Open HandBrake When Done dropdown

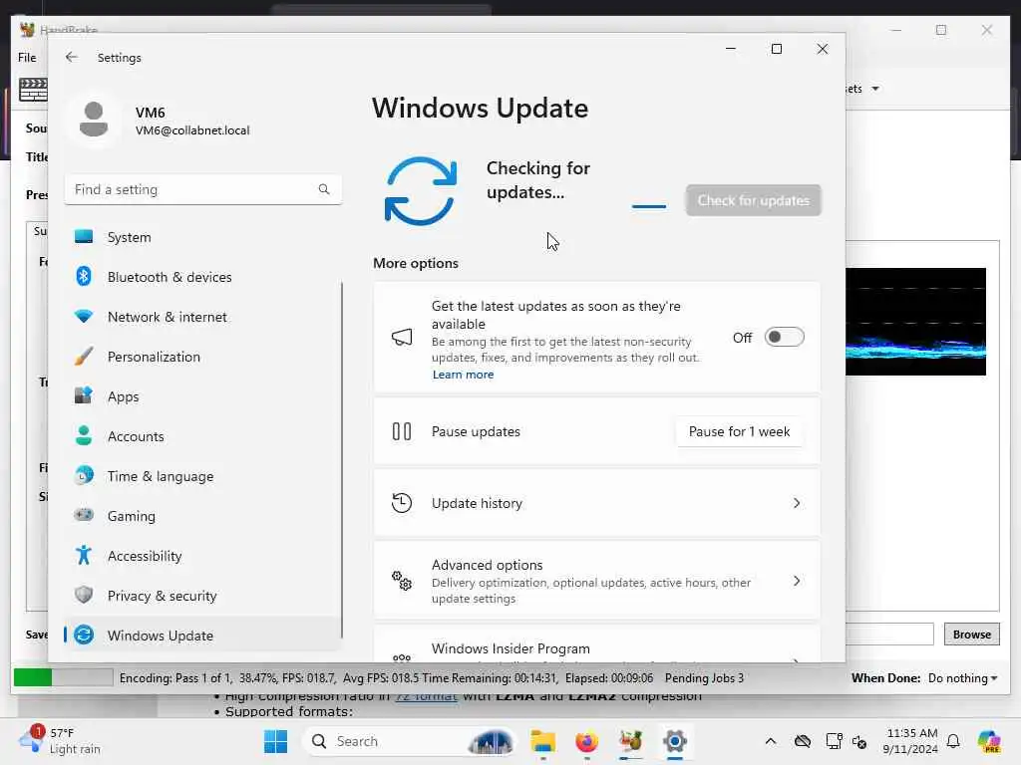coord(962,677)
